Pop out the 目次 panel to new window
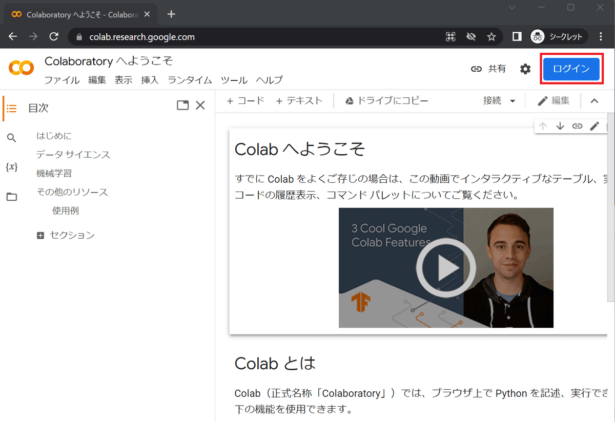615x422 pixels. (182, 105)
